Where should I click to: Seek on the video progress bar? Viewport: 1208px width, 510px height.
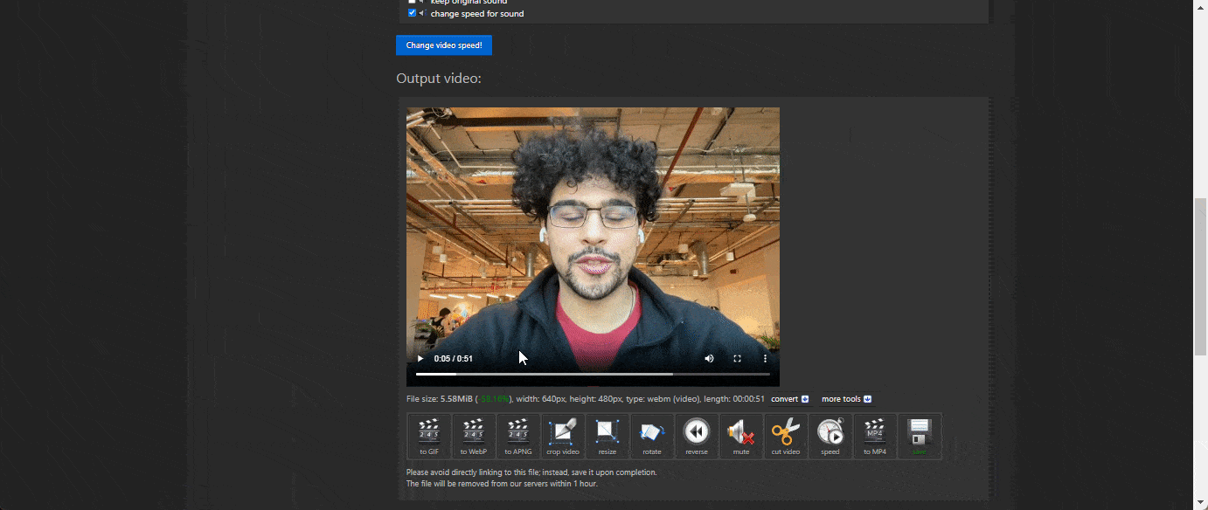[x=593, y=374]
